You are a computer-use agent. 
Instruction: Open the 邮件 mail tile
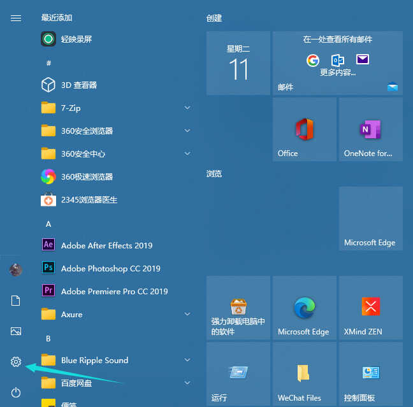pos(337,63)
